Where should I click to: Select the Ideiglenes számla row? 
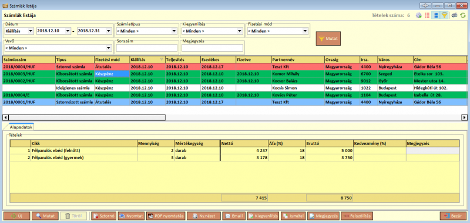pos(235,88)
